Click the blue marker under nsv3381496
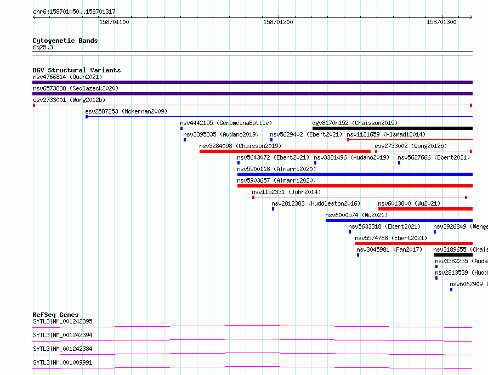488x375 pixels. tap(315, 163)
